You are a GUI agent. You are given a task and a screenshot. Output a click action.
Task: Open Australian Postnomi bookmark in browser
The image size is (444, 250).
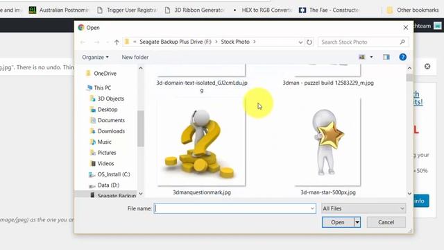(x=59, y=10)
